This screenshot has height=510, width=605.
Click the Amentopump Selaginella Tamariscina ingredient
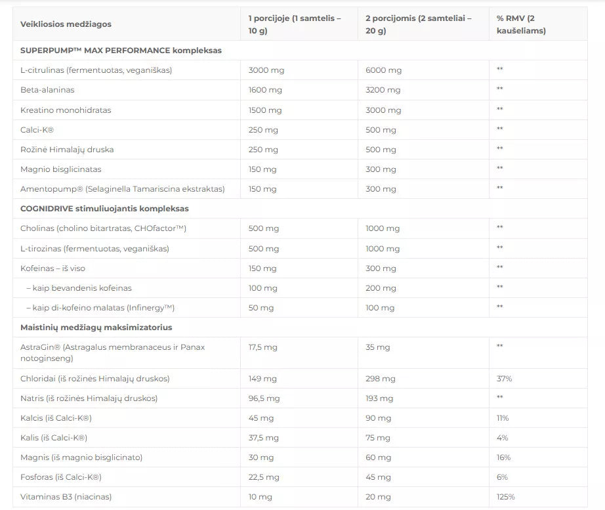(x=123, y=189)
